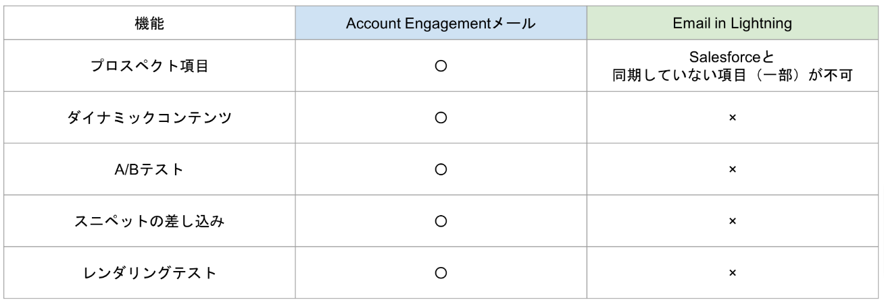This screenshot has width=884, height=302.
Task: Click the Salesforceと text line
Action: point(732,59)
